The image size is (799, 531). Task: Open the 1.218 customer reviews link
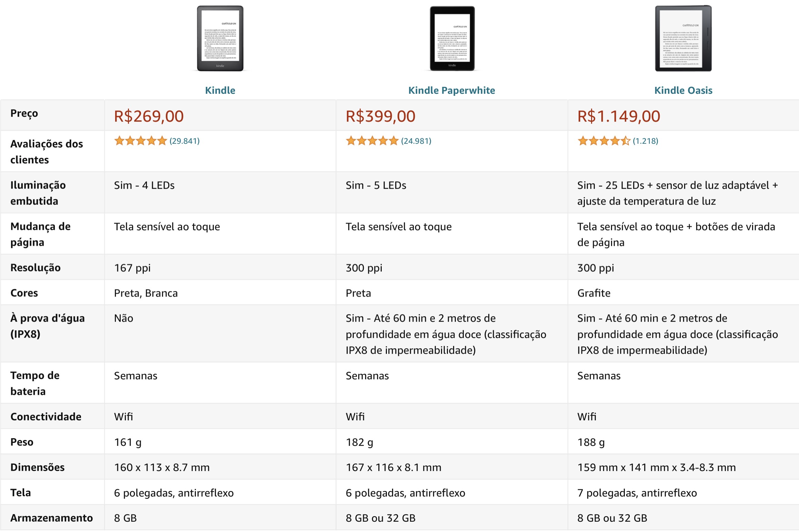[x=645, y=141]
